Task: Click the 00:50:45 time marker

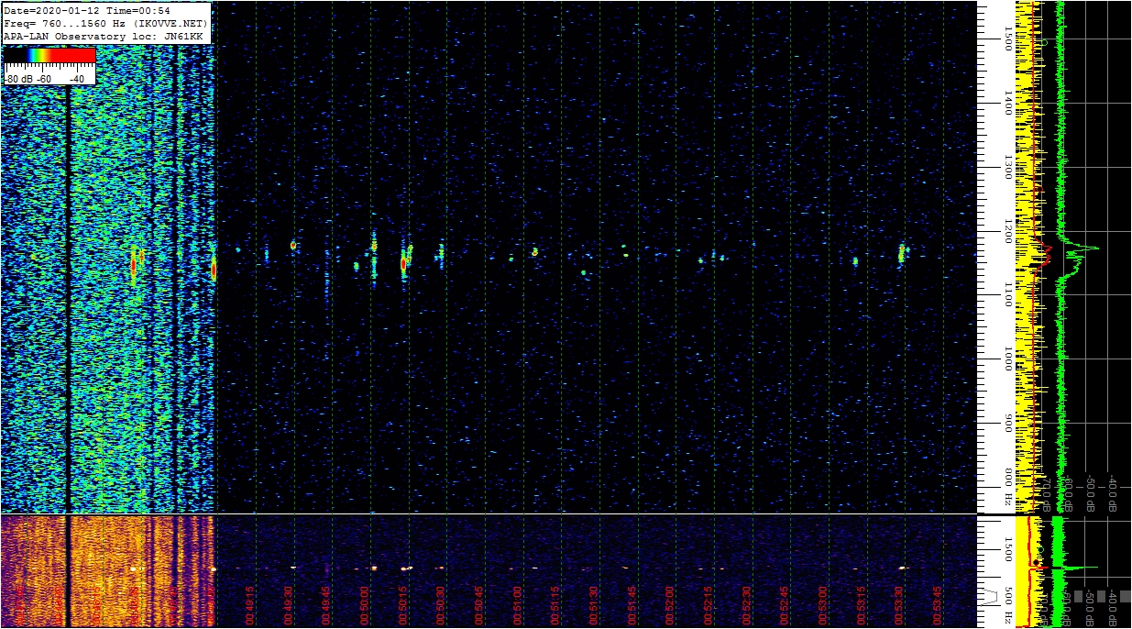Action: pos(478,606)
